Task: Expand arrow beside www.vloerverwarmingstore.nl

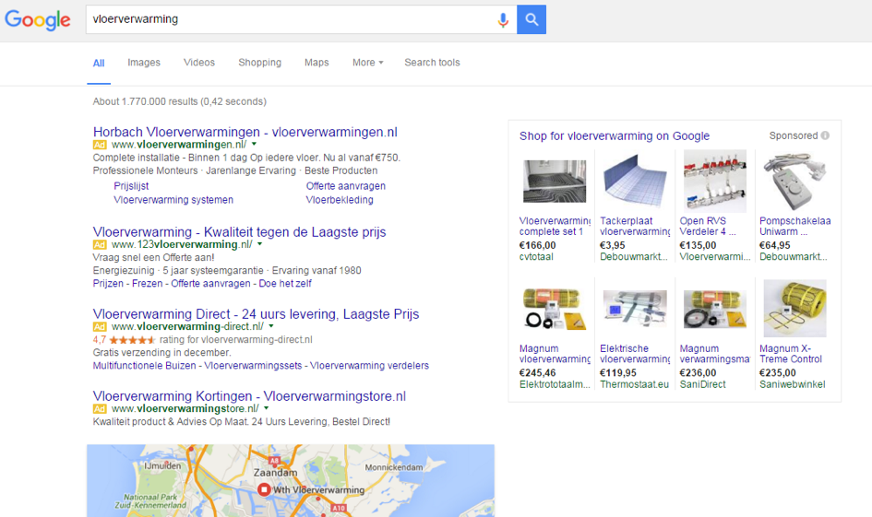Action: pyautogui.click(x=267, y=408)
